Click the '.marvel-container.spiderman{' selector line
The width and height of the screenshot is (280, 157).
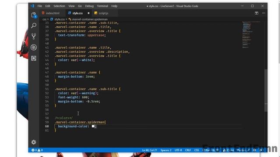point(80,122)
